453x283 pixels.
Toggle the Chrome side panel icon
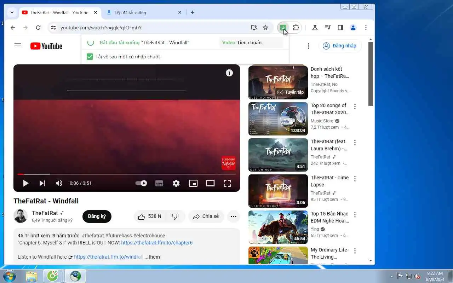pos(340,28)
